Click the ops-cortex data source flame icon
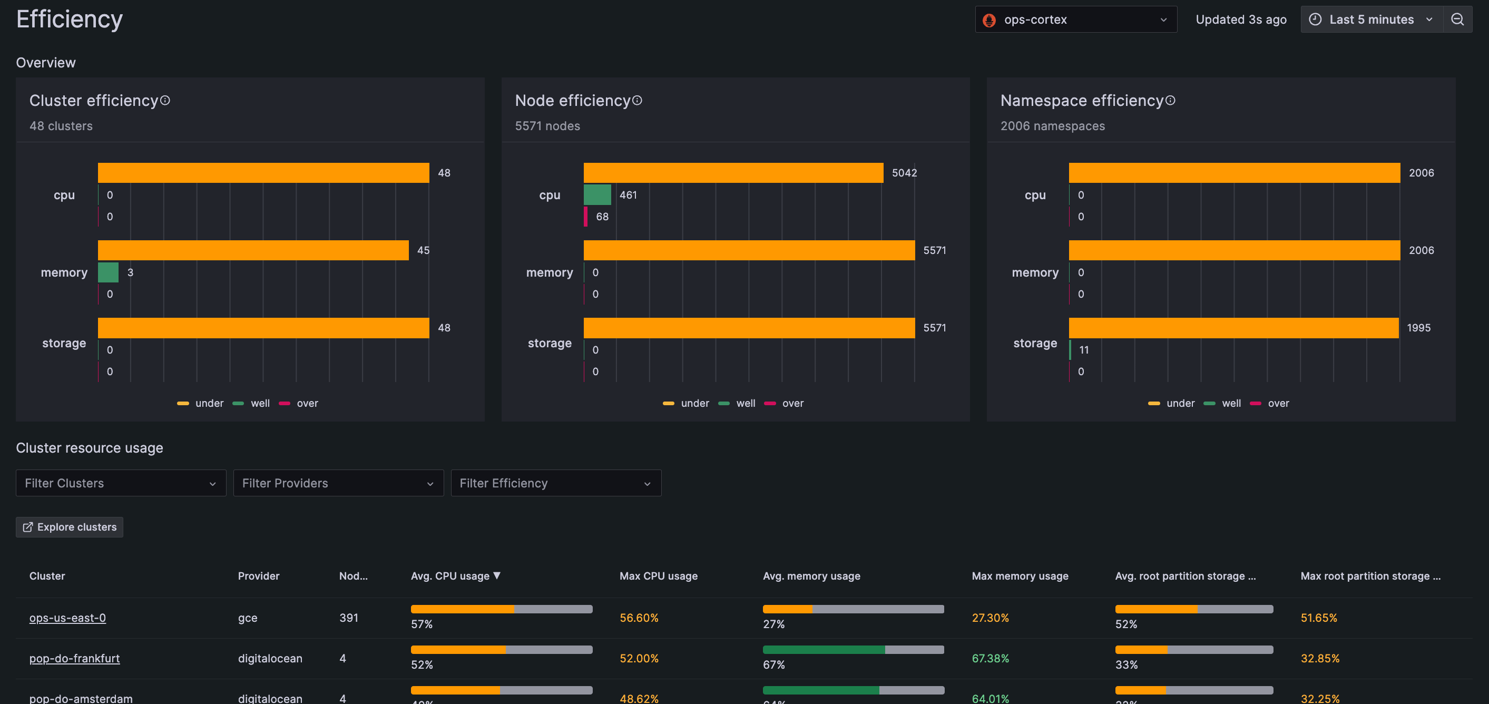The image size is (1489, 704). 989,20
